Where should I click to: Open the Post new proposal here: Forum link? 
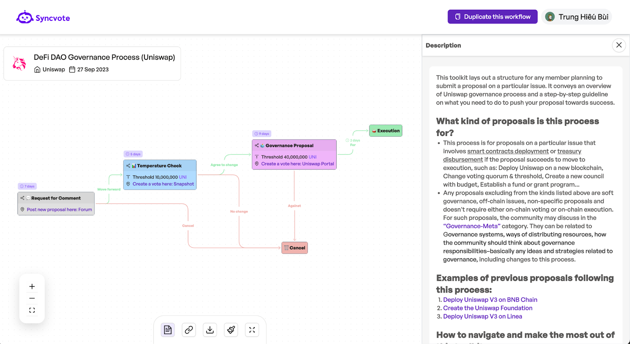tap(59, 210)
